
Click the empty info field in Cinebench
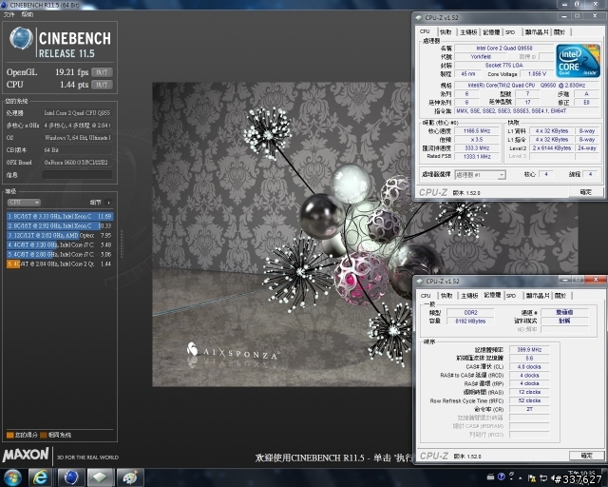point(77,175)
